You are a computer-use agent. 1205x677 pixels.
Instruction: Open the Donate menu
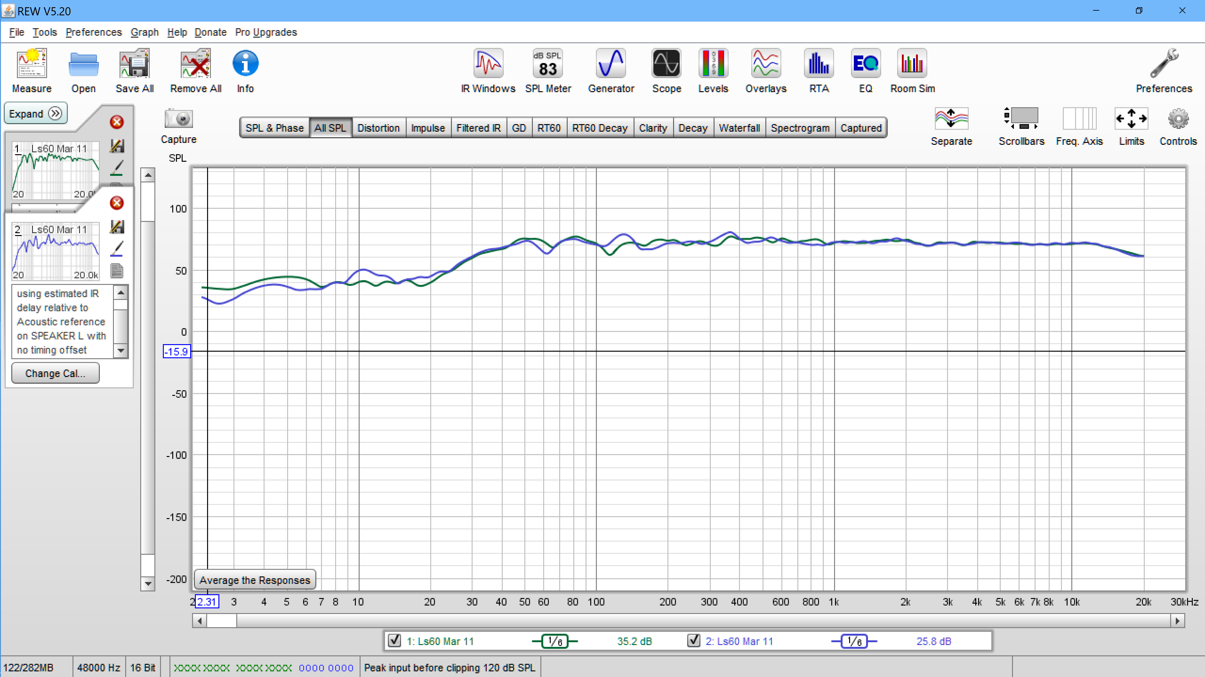tap(211, 32)
